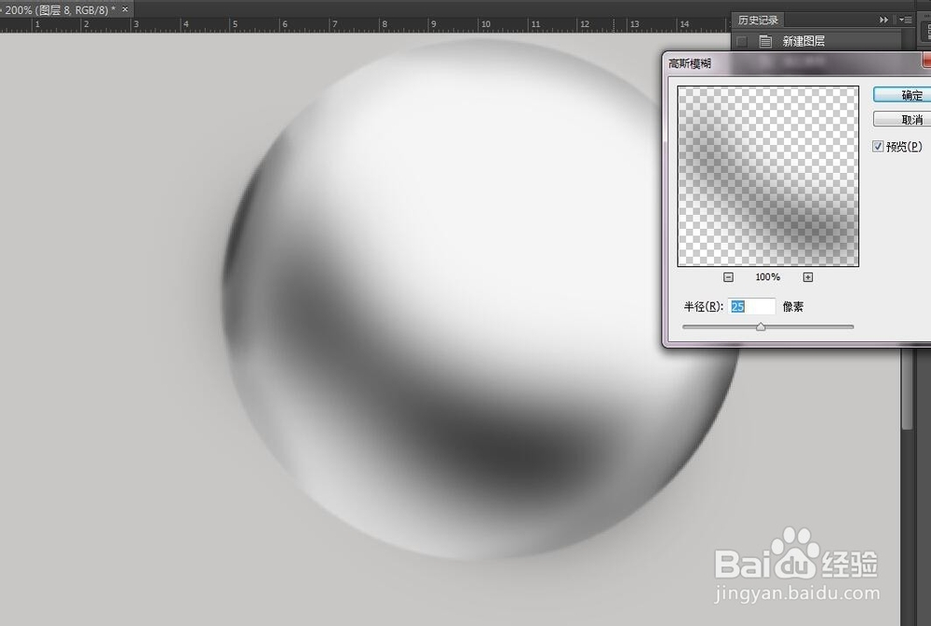Click the radius slider handle
This screenshot has width=931, height=626.
pos(761,326)
